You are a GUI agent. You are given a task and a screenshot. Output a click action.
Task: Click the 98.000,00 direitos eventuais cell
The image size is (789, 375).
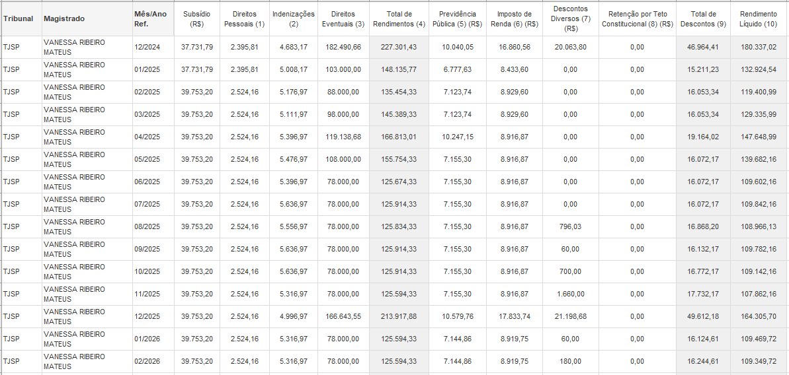343,114
